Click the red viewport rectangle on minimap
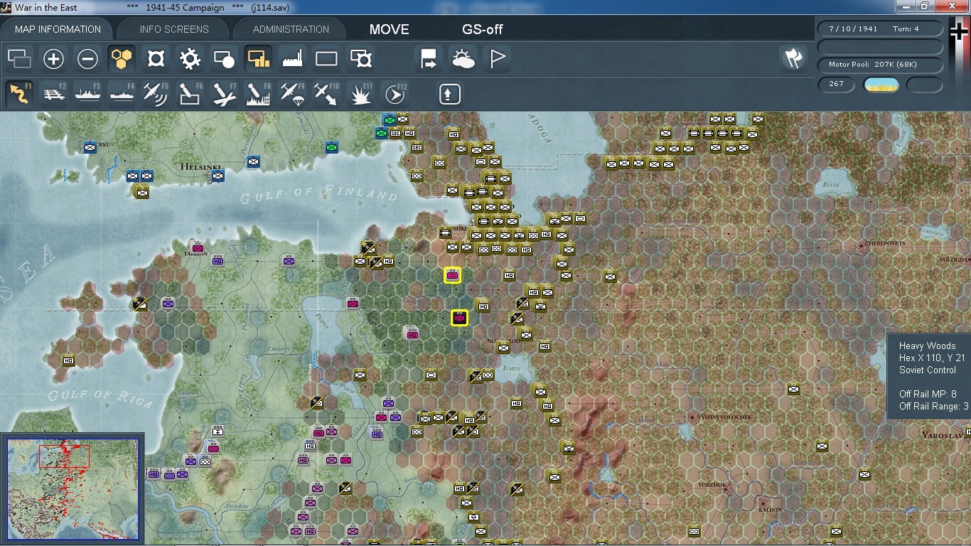971x546 pixels. tap(64, 456)
